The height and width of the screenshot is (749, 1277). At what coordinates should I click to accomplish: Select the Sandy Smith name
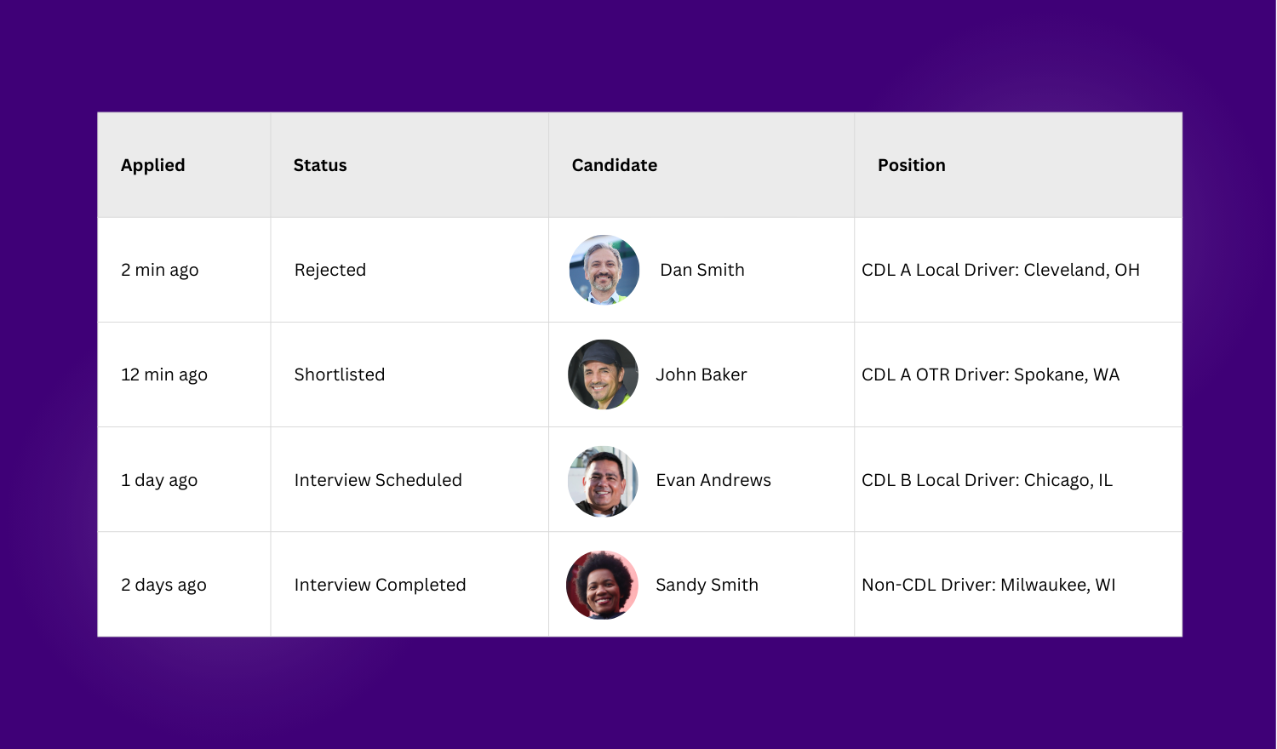(x=707, y=585)
